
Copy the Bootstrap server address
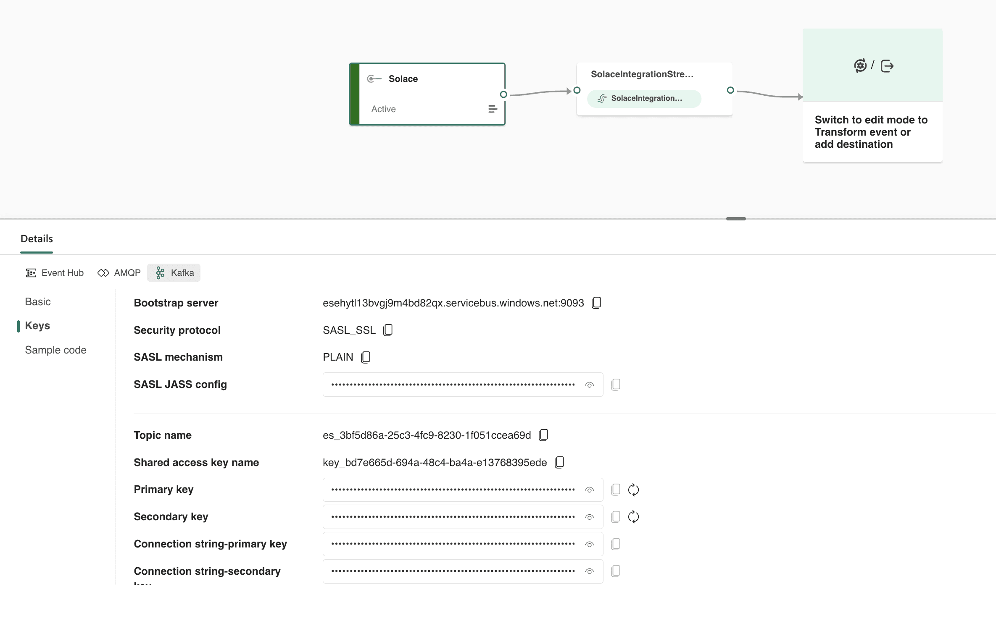tap(596, 303)
